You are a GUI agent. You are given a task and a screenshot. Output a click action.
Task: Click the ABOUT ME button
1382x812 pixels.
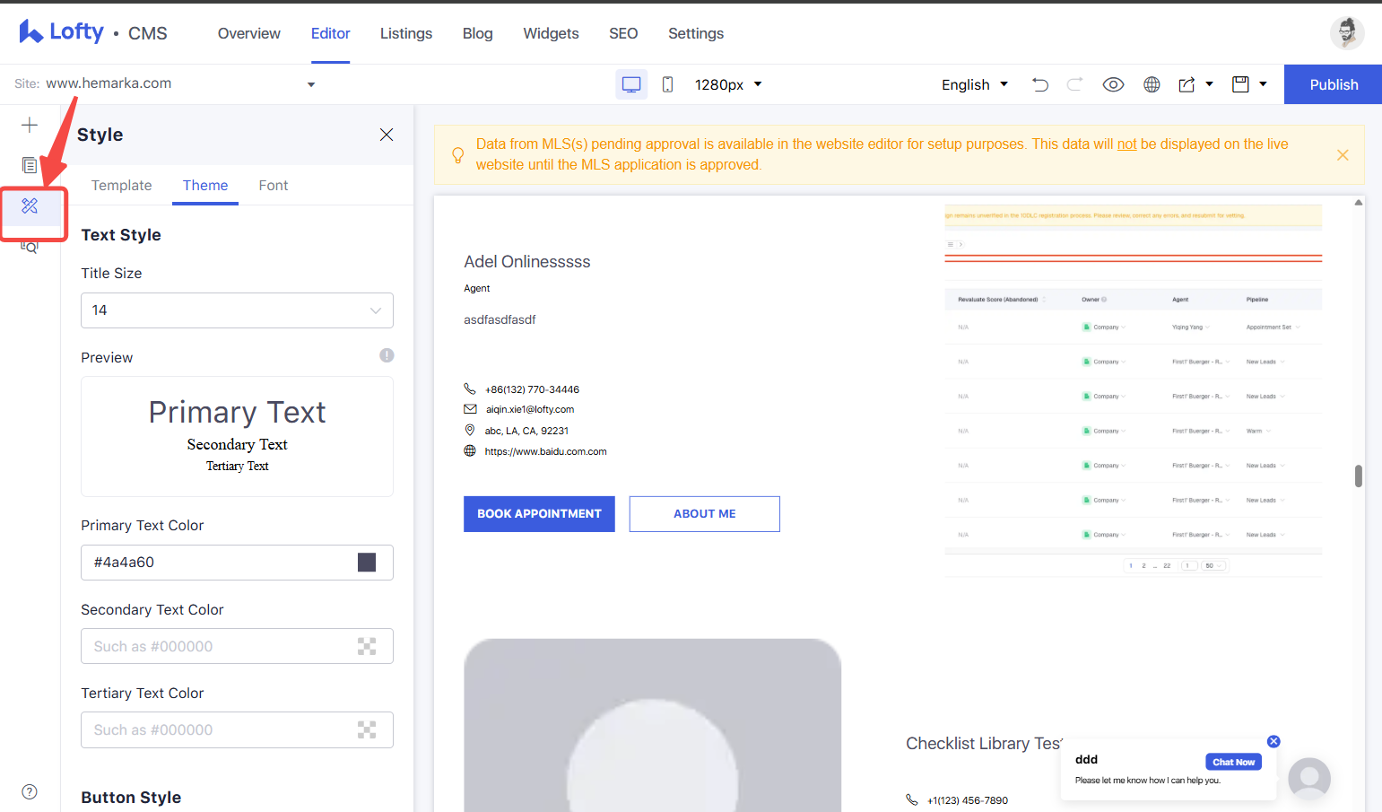pyautogui.click(x=705, y=514)
